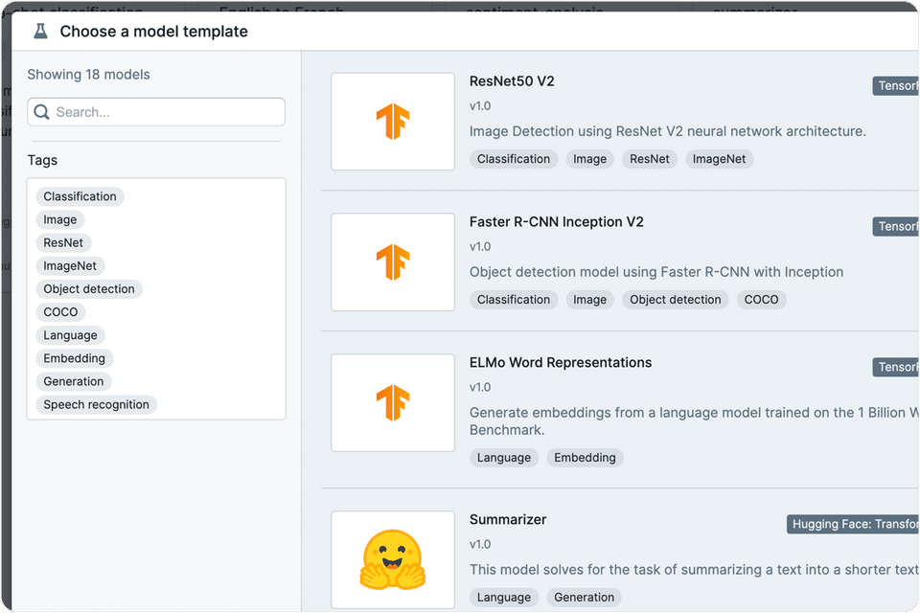
Task: Click the v1.0 version under Faster R-CNN
Action: [480, 247]
